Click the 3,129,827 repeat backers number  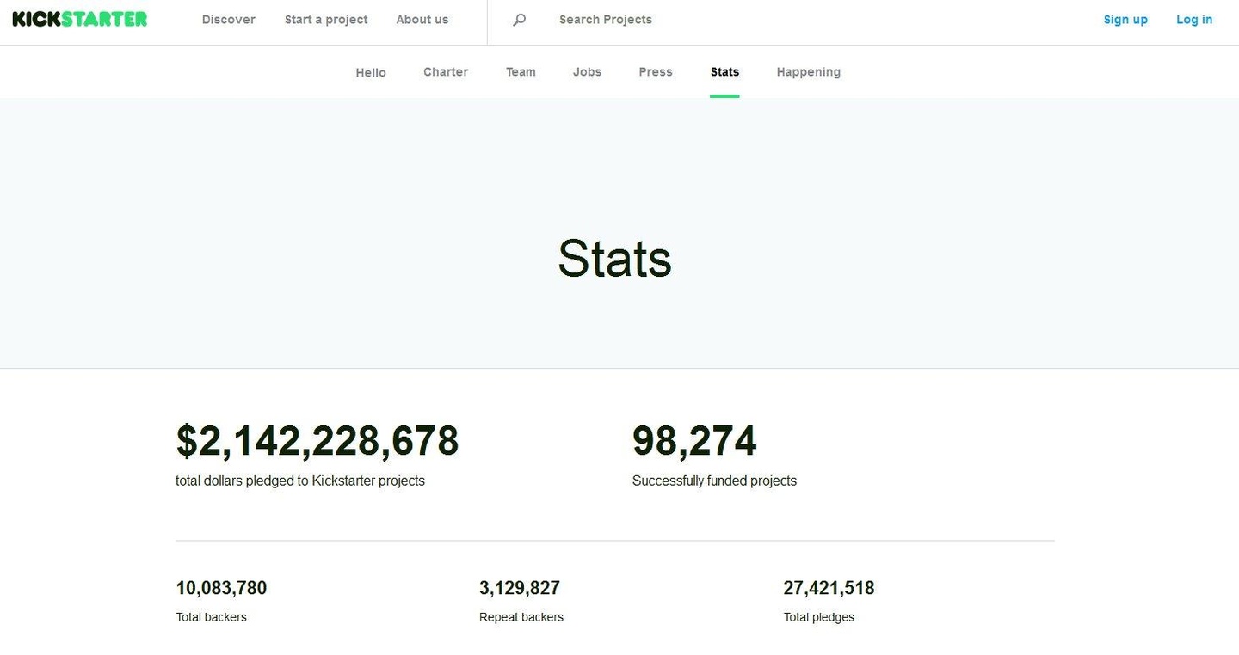pyautogui.click(x=520, y=588)
